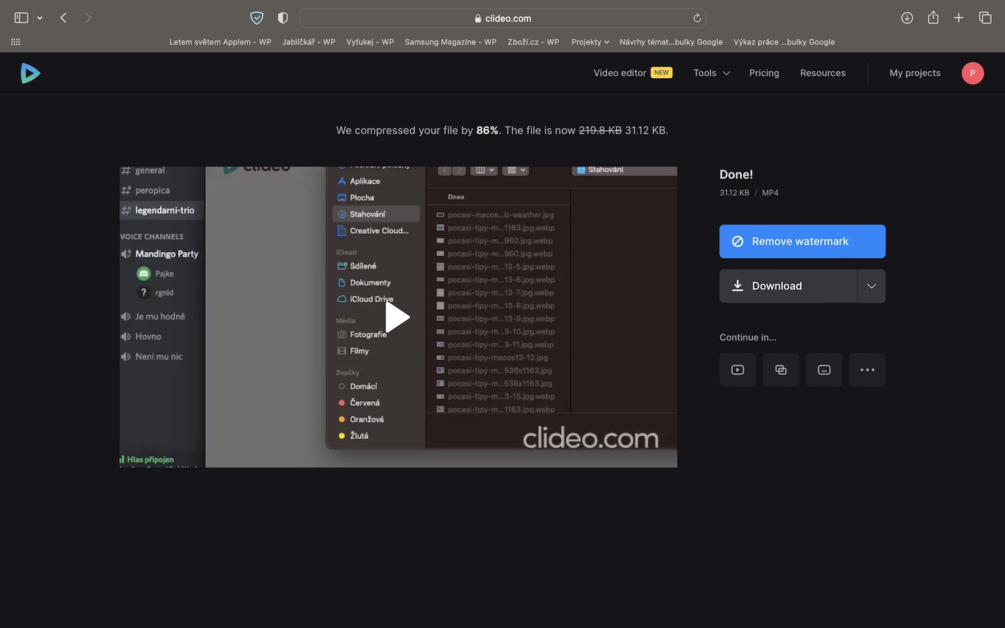Open Letem světem Applem - WP bookmark

click(x=221, y=42)
